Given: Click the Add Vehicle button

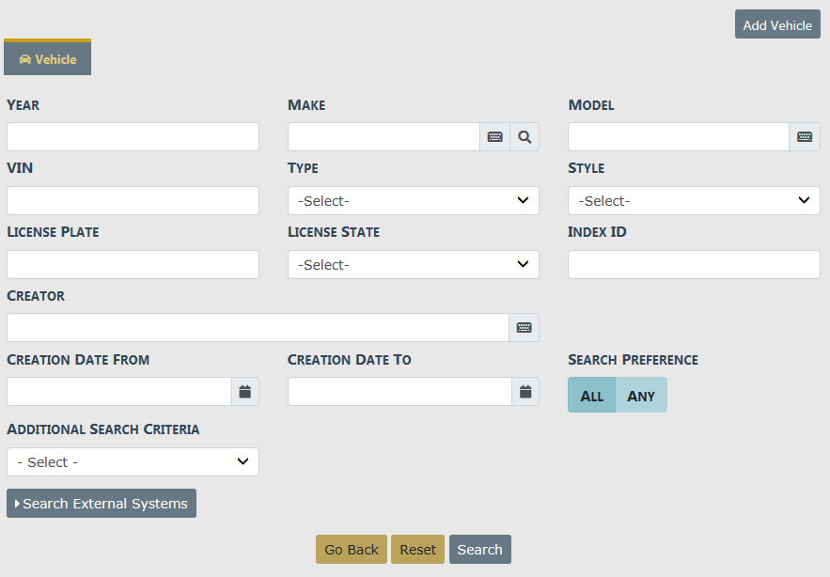Looking at the screenshot, I should click(777, 25).
